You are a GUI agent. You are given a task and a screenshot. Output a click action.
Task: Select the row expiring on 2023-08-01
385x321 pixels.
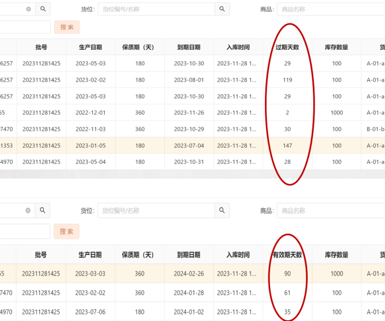tap(189, 80)
